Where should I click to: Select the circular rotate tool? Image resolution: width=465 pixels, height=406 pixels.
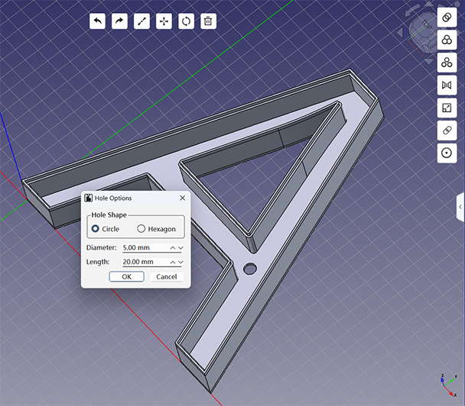(187, 21)
